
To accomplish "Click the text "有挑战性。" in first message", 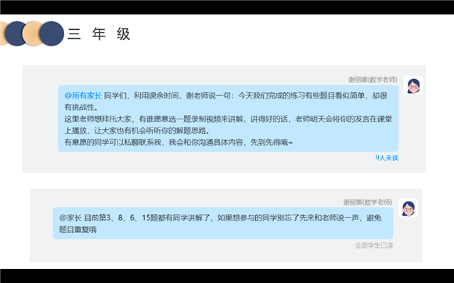I will [x=81, y=107].
